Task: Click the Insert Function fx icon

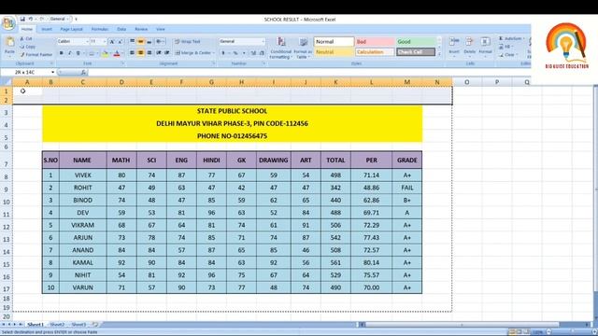Action: click(83, 72)
